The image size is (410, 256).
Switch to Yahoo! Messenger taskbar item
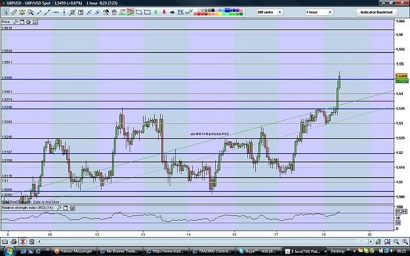click(x=73, y=251)
